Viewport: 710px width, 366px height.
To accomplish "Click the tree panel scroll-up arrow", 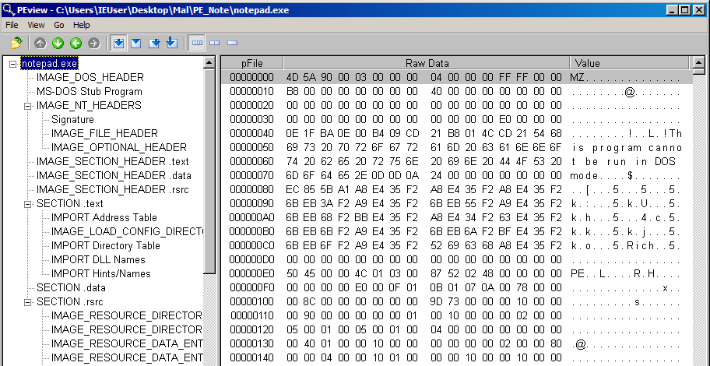I will (x=209, y=62).
